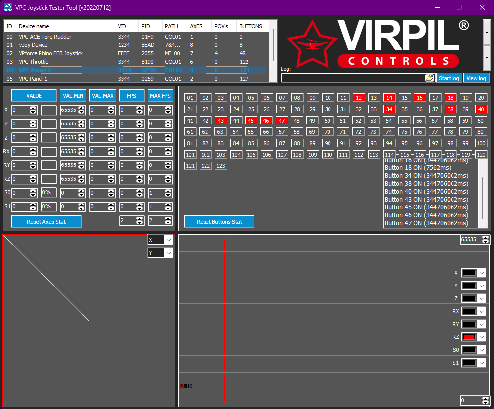
Task: Click the black X axis color swatch
Action: coord(469,273)
